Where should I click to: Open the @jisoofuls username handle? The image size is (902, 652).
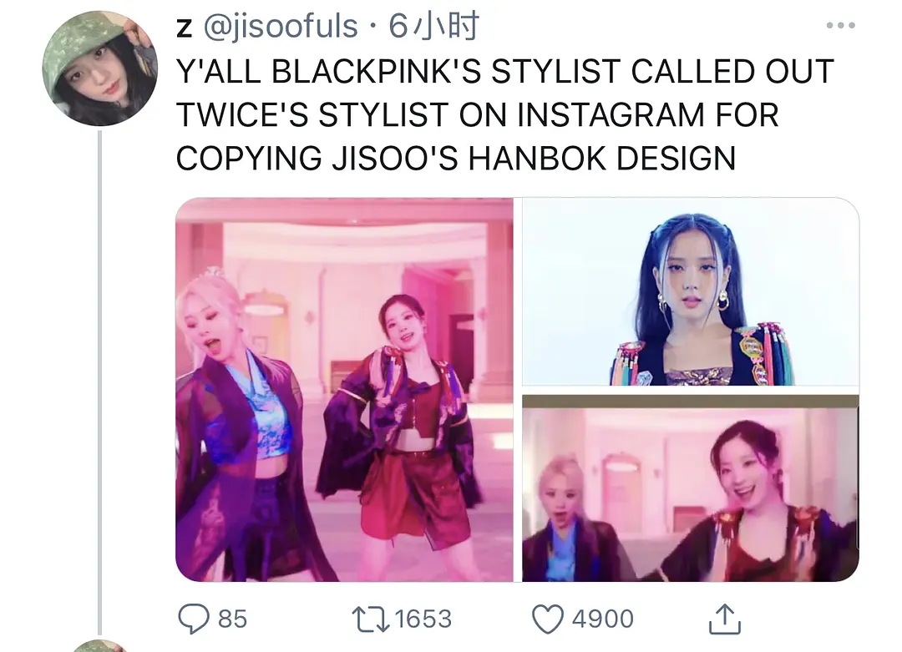point(281,27)
